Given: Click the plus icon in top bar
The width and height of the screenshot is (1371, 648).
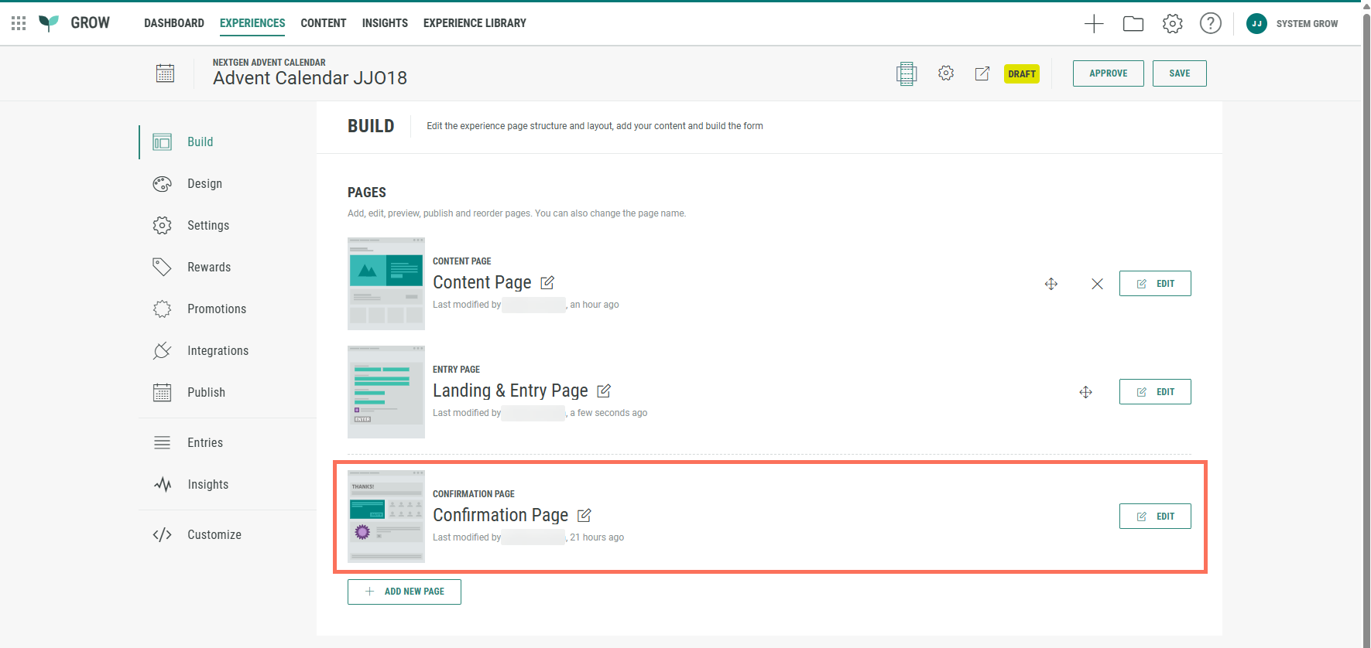Looking at the screenshot, I should tap(1094, 24).
